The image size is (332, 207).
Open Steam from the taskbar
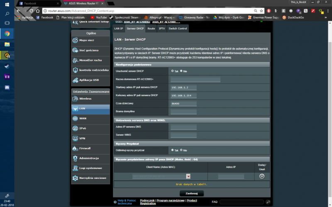pos(7,66)
